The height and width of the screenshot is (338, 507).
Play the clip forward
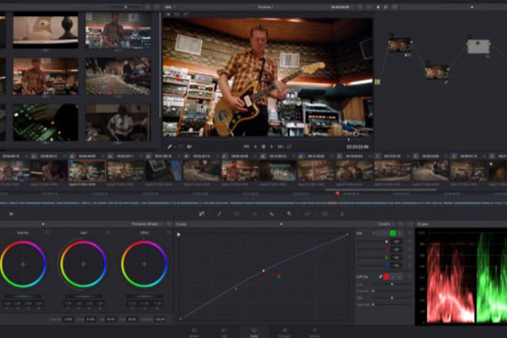[271, 146]
